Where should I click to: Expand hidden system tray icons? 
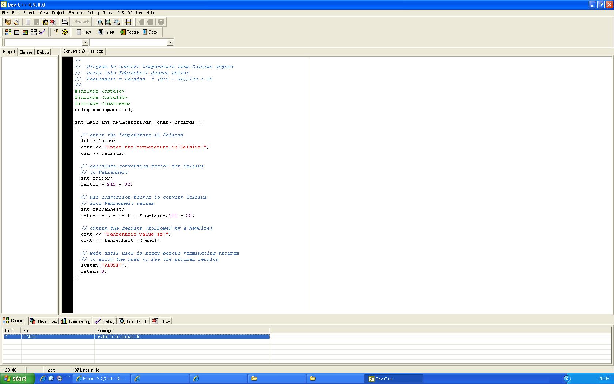tap(567, 379)
